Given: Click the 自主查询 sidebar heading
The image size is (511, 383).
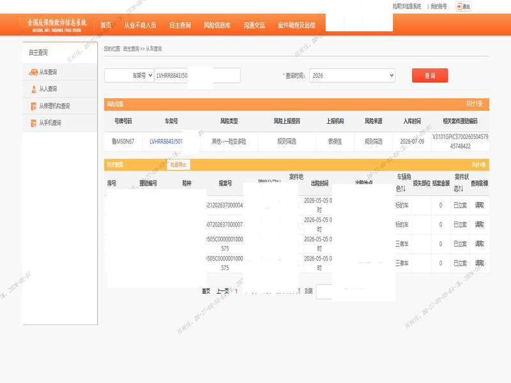Looking at the screenshot, I should pos(38,52).
